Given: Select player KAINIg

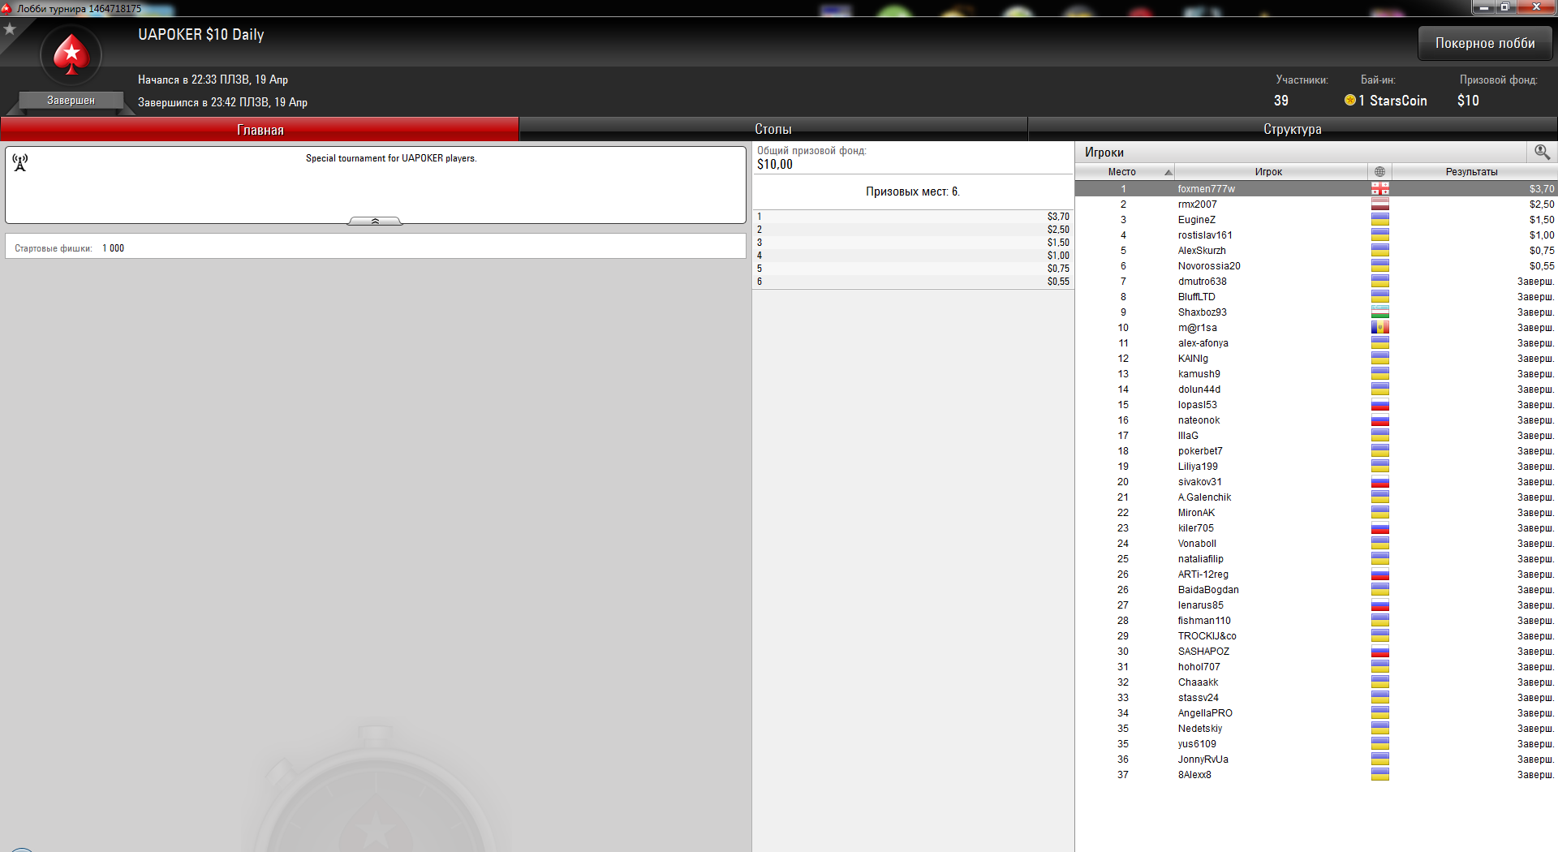Looking at the screenshot, I should (1315, 358).
